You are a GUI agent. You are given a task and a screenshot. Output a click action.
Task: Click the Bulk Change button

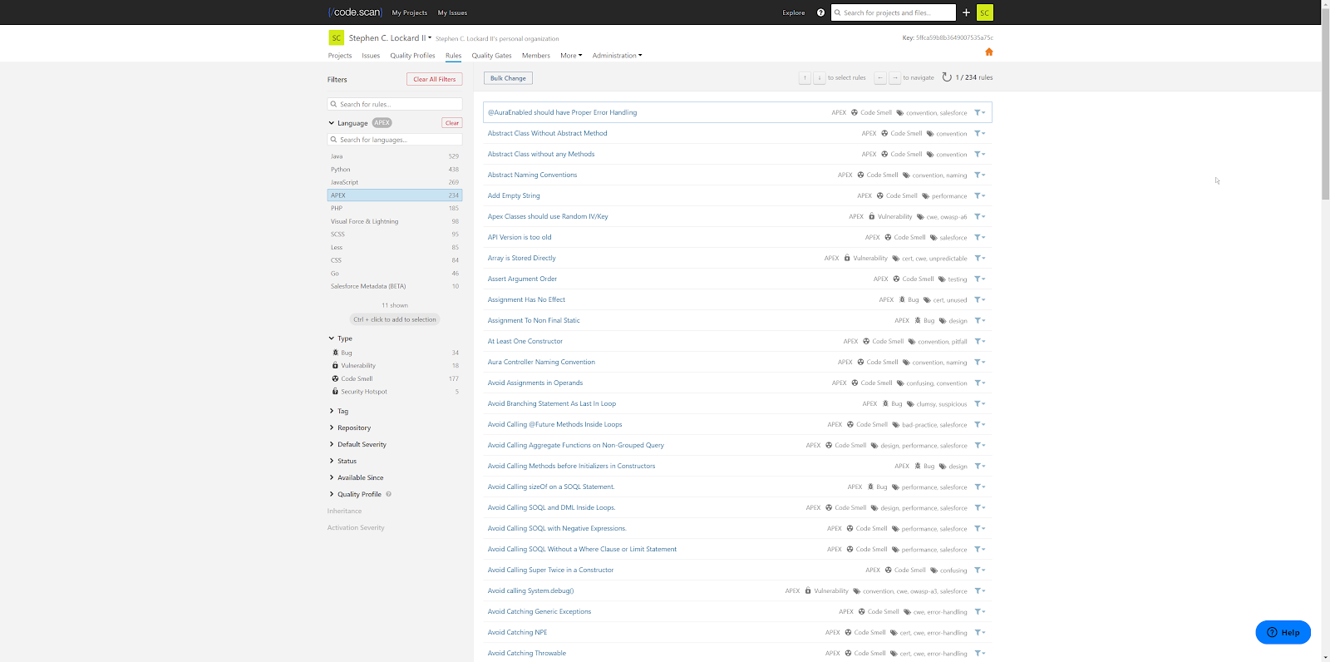[508, 78]
